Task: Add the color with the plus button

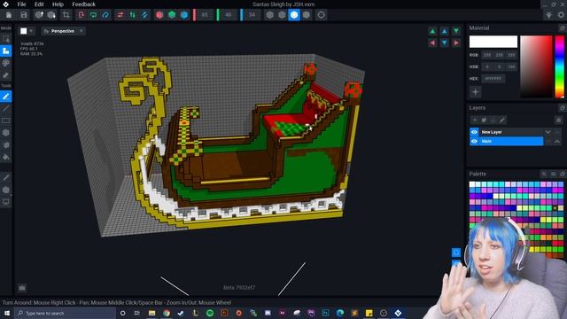Action: (475, 92)
